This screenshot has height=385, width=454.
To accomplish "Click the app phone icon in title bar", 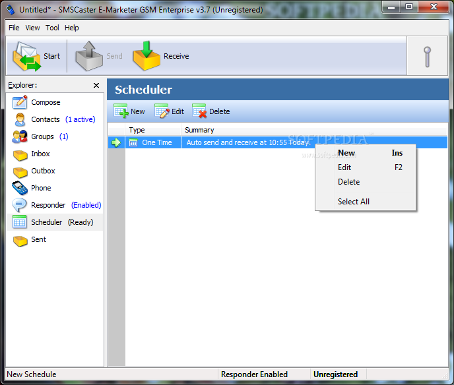I will (x=11, y=9).
